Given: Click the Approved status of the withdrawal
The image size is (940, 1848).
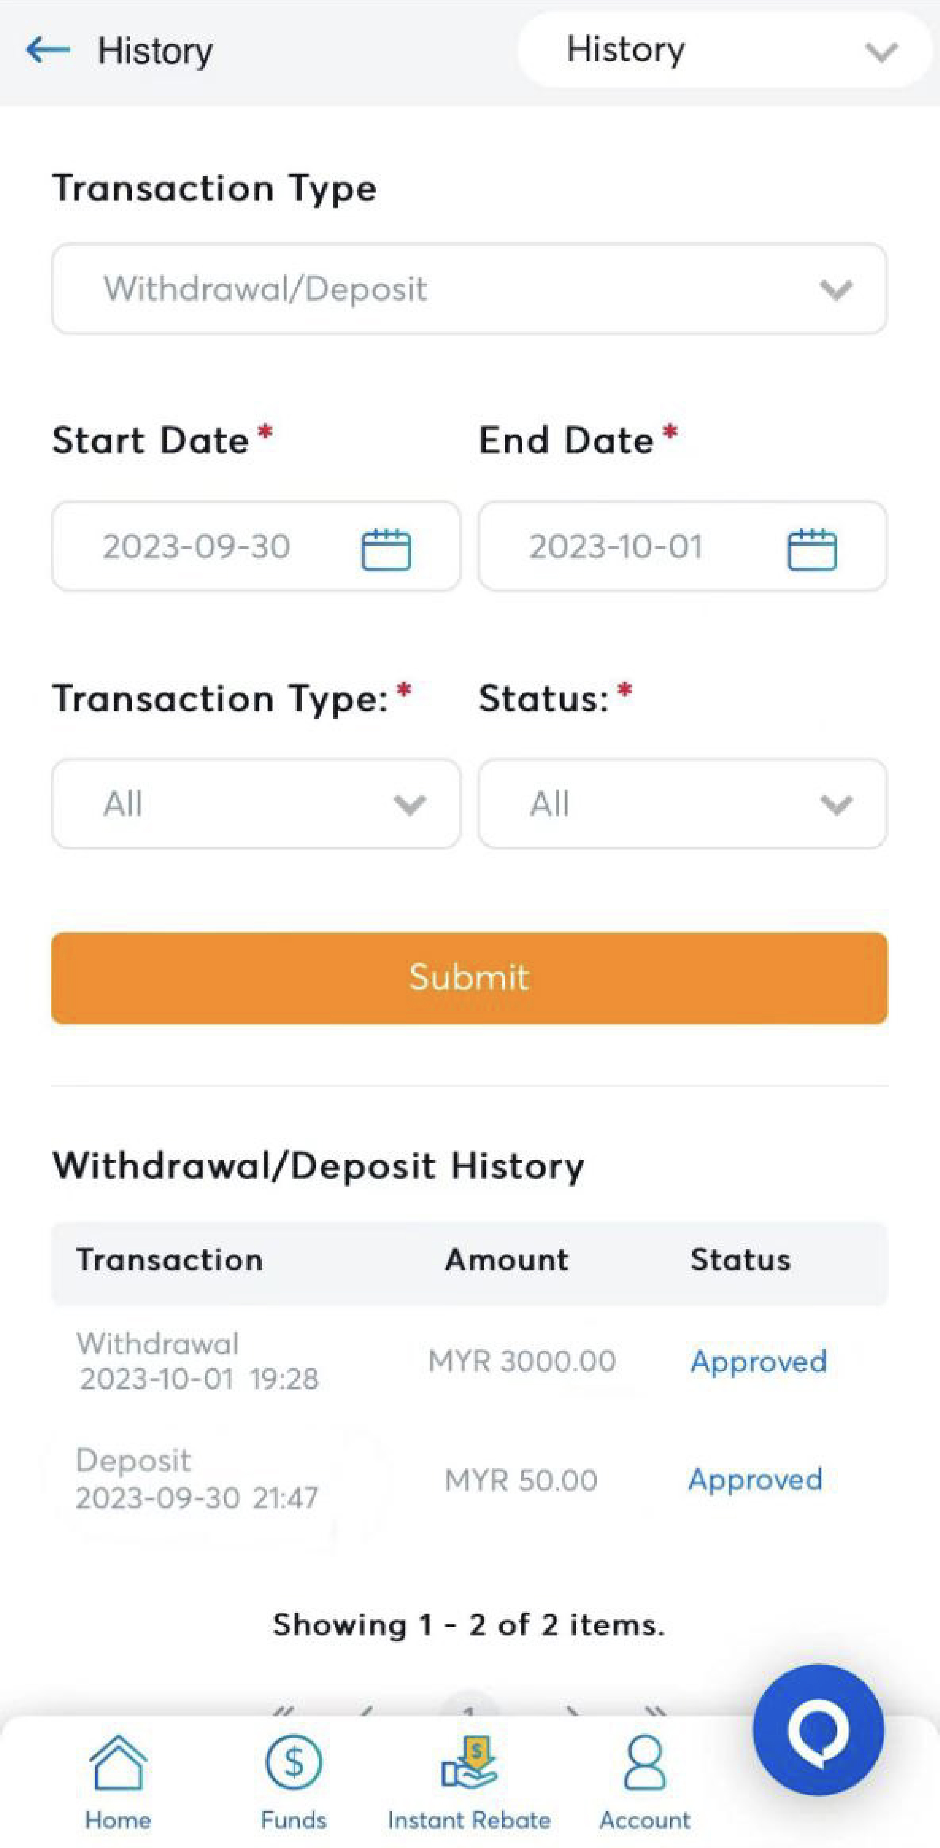Looking at the screenshot, I should tap(758, 1361).
